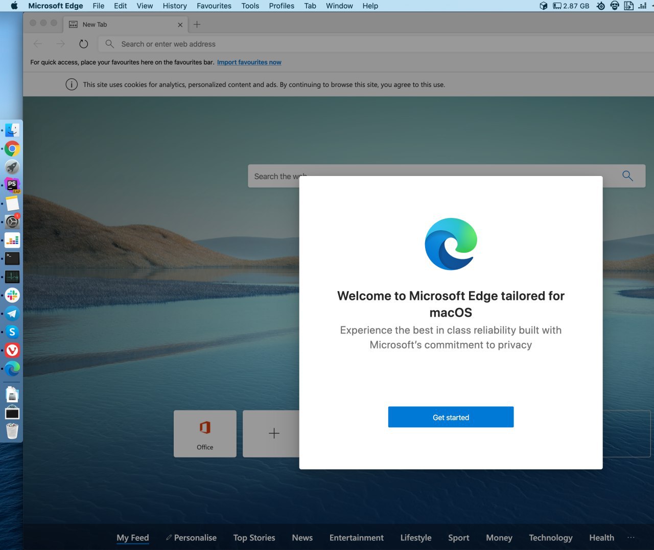Switch to the Money feed tab

pyautogui.click(x=499, y=538)
